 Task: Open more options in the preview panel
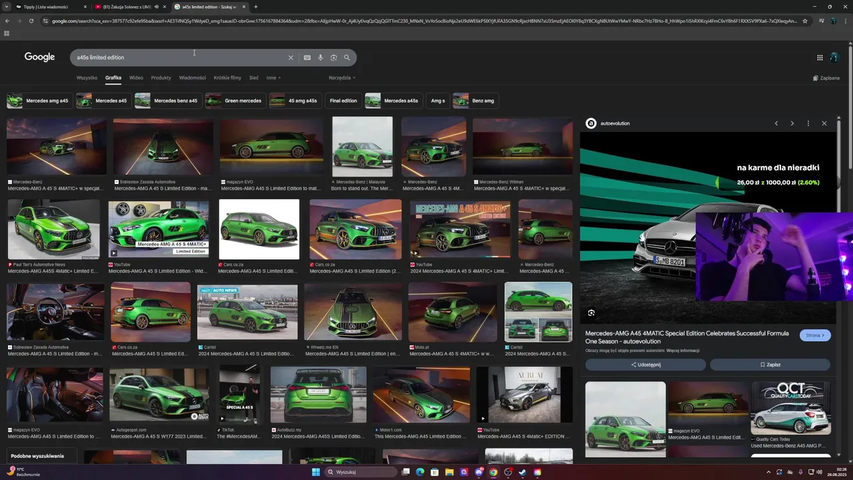[x=808, y=123]
